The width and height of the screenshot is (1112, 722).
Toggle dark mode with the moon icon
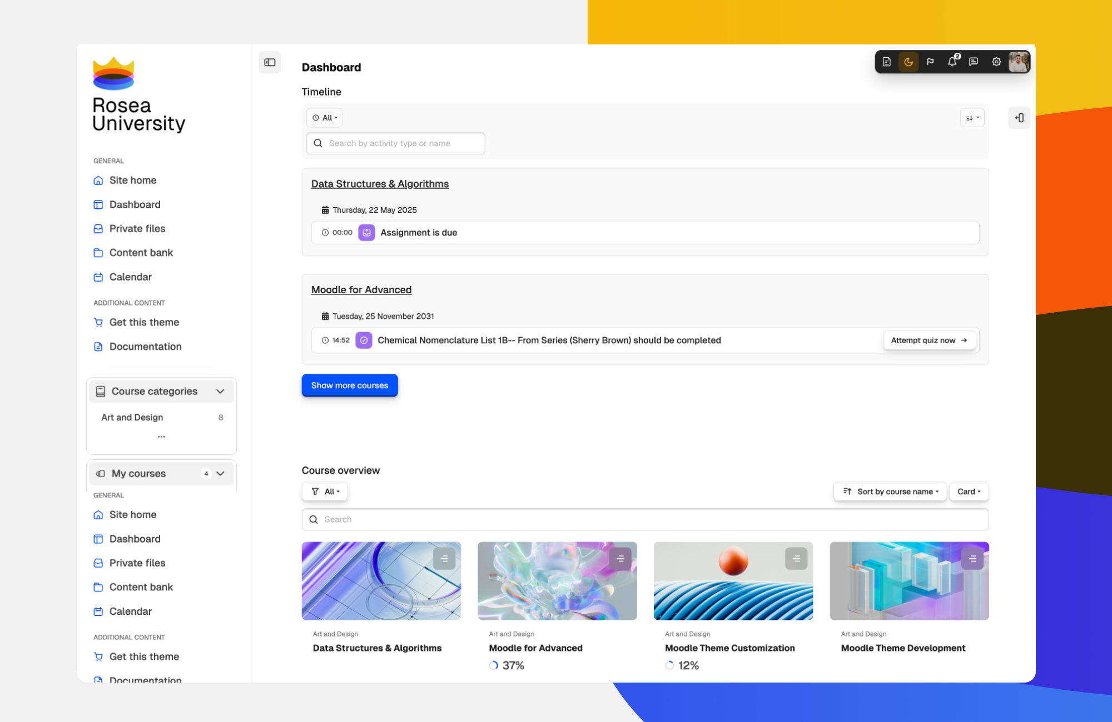point(908,62)
